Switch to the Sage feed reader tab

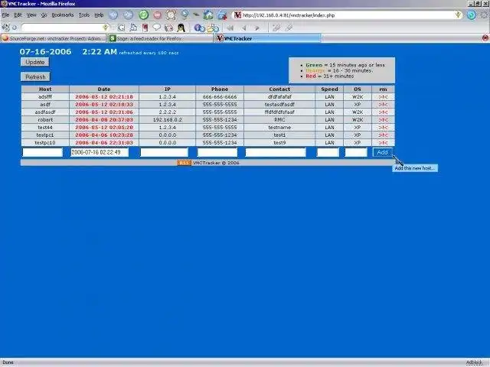tap(160, 38)
